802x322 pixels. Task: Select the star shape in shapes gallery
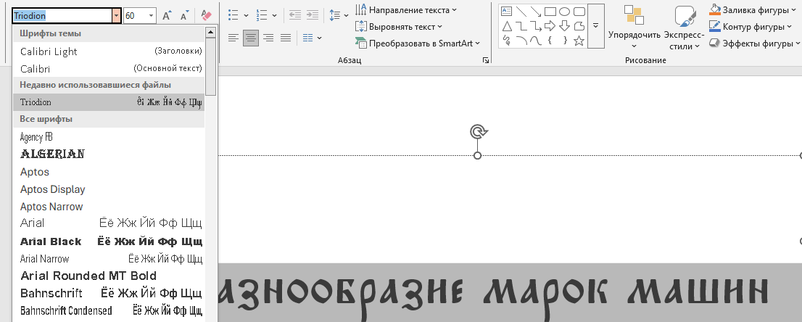tap(579, 41)
